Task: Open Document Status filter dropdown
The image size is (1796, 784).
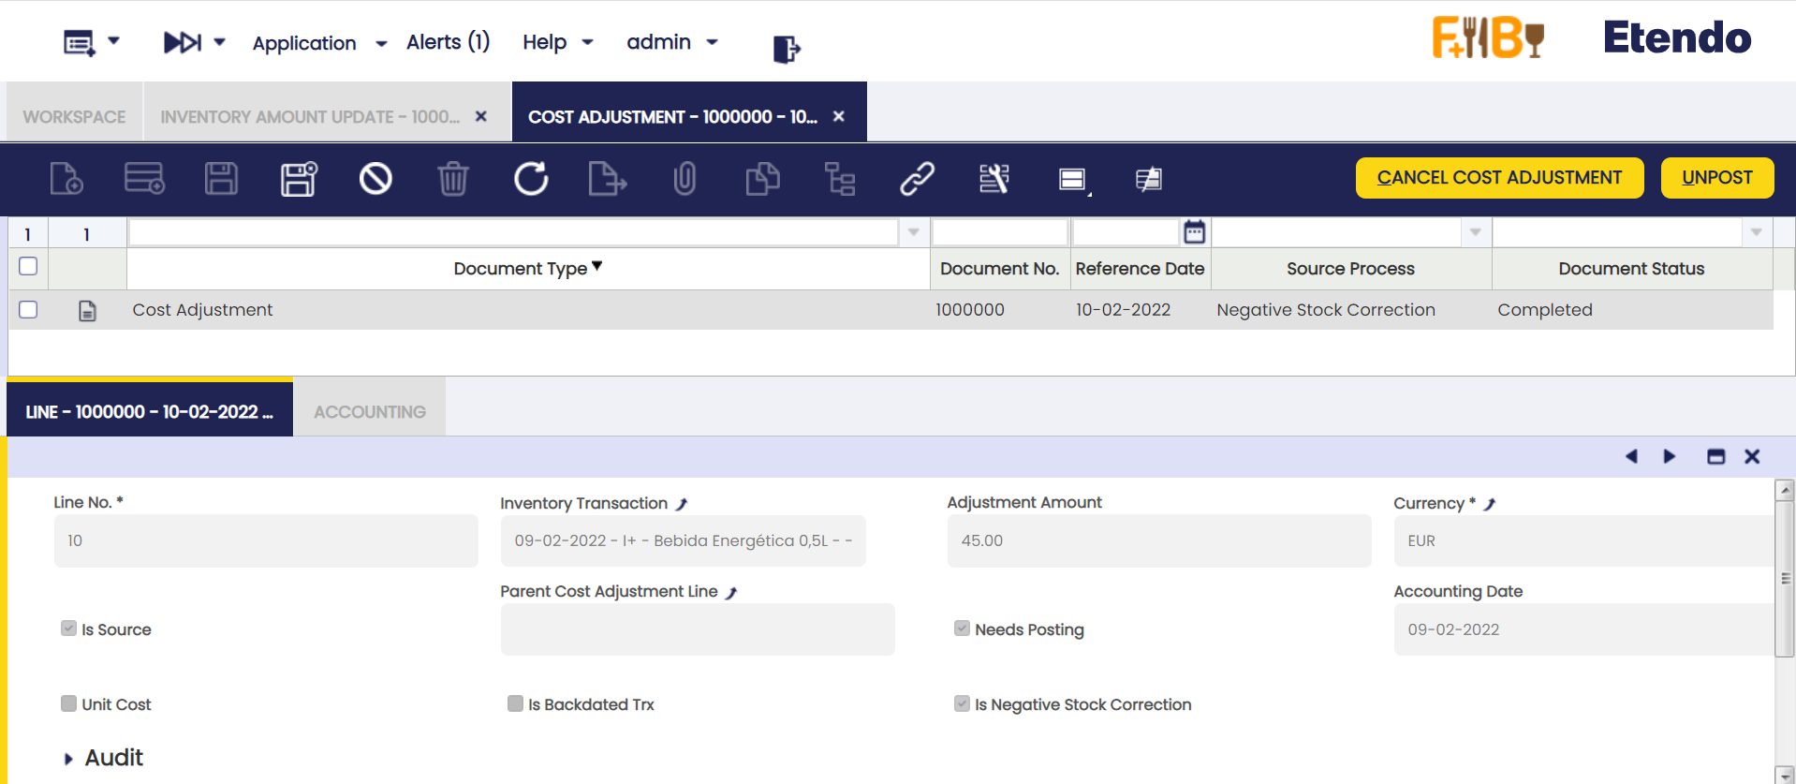Action: click(1756, 232)
